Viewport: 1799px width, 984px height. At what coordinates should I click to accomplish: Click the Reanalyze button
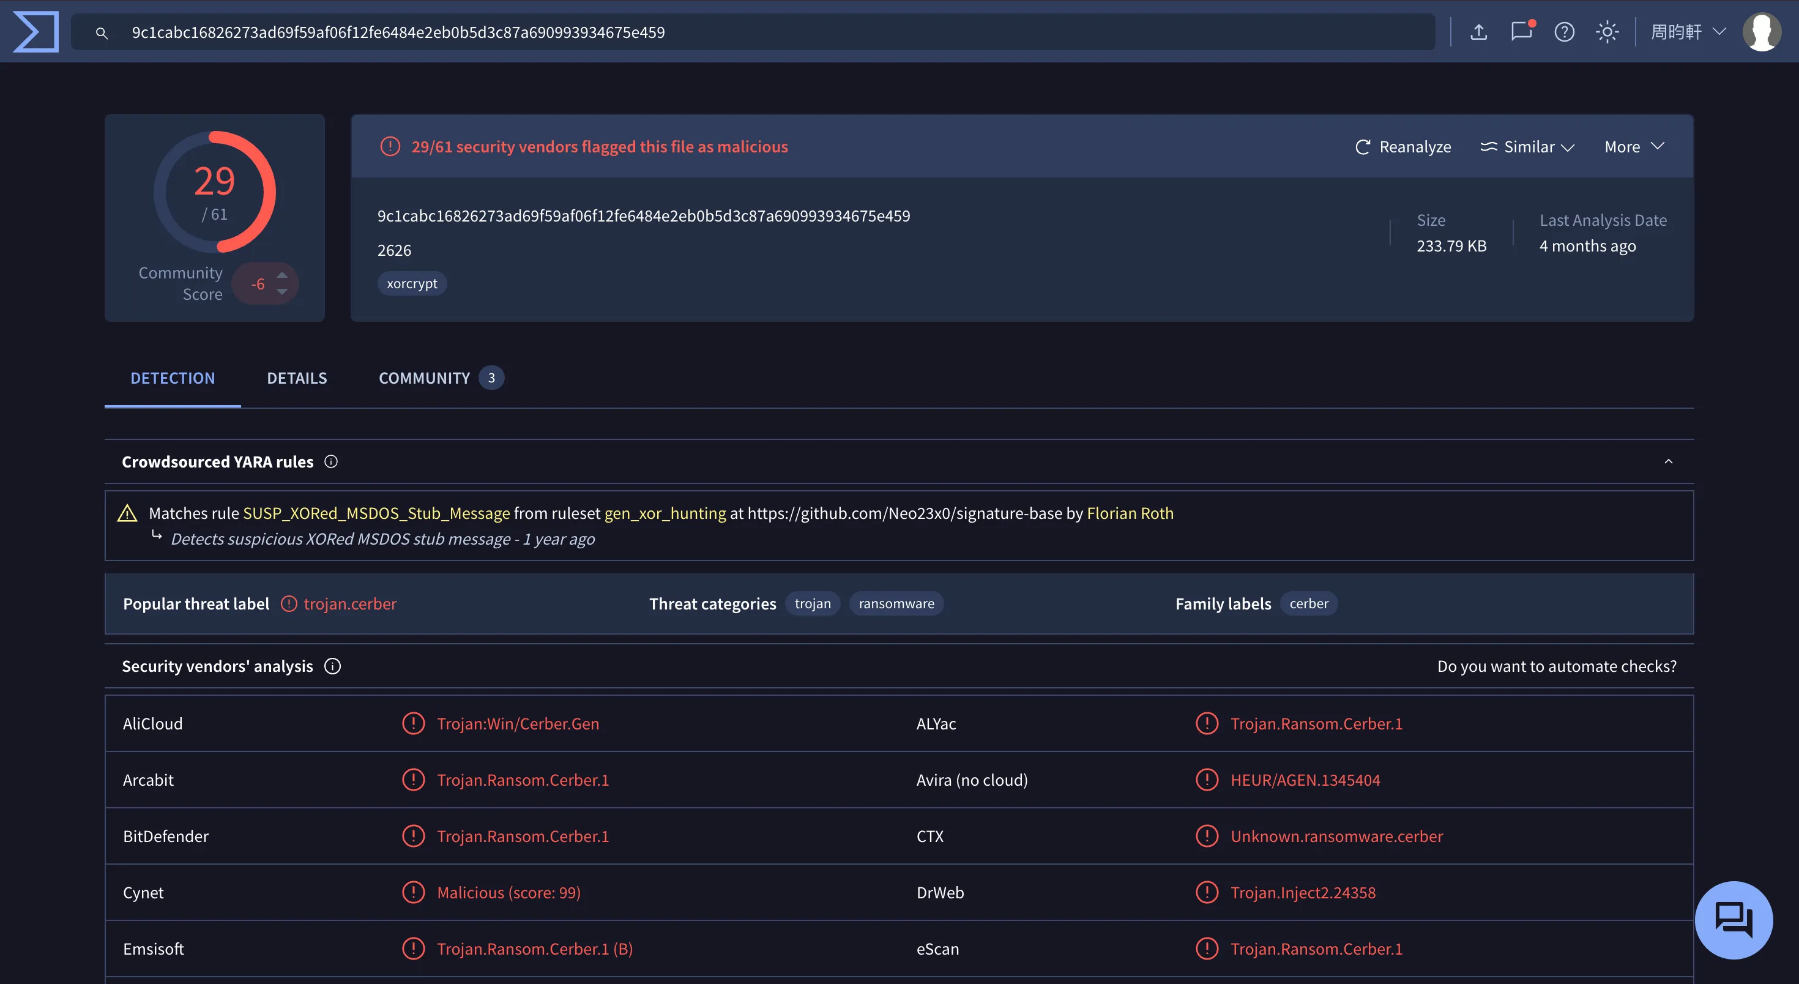[1402, 147]
